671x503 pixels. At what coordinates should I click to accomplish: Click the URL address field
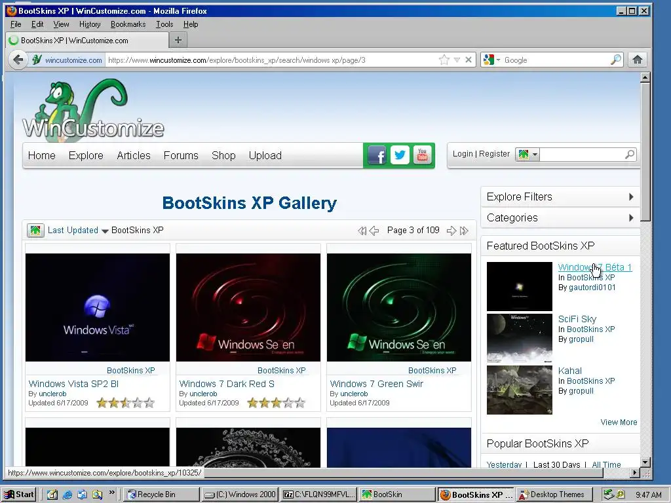(x=272, y=60)
